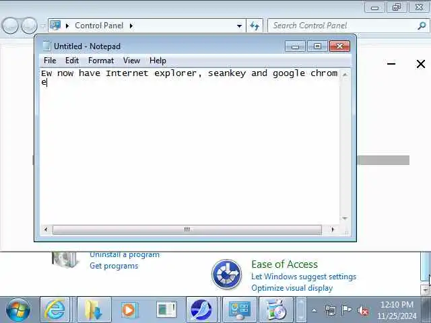This screenshot has width=431, height=323.
Task: Close the Control Panel window
Action: tap(419, 7)
